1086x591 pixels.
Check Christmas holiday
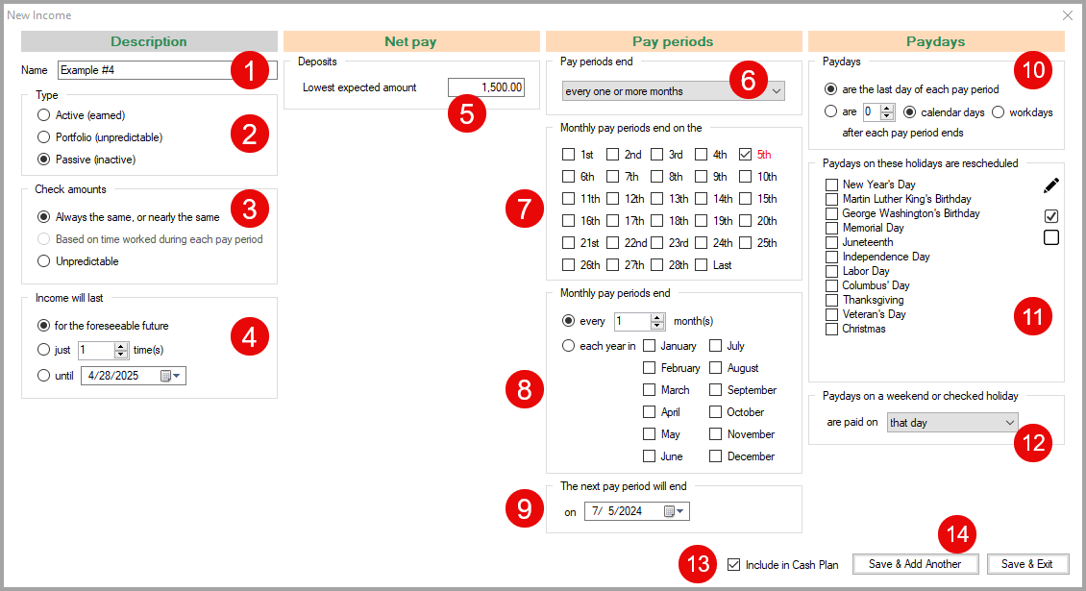click(832, 329)
